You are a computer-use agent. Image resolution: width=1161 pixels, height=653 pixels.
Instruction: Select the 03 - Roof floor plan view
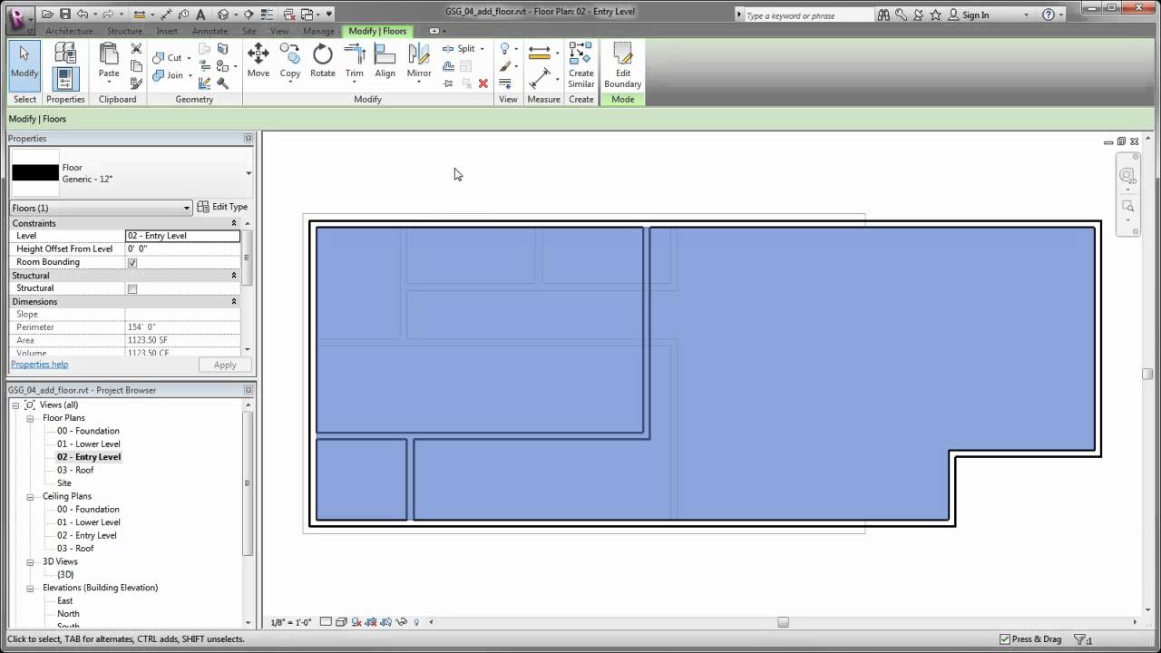point(75,470)
